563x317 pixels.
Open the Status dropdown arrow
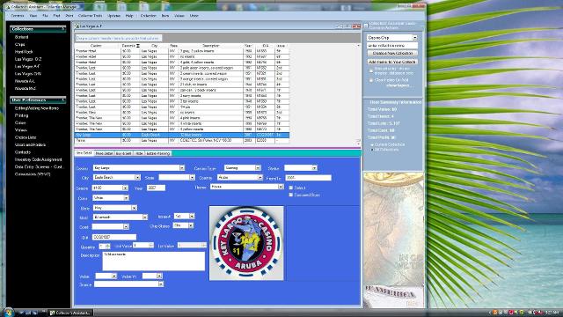(314, 168)
